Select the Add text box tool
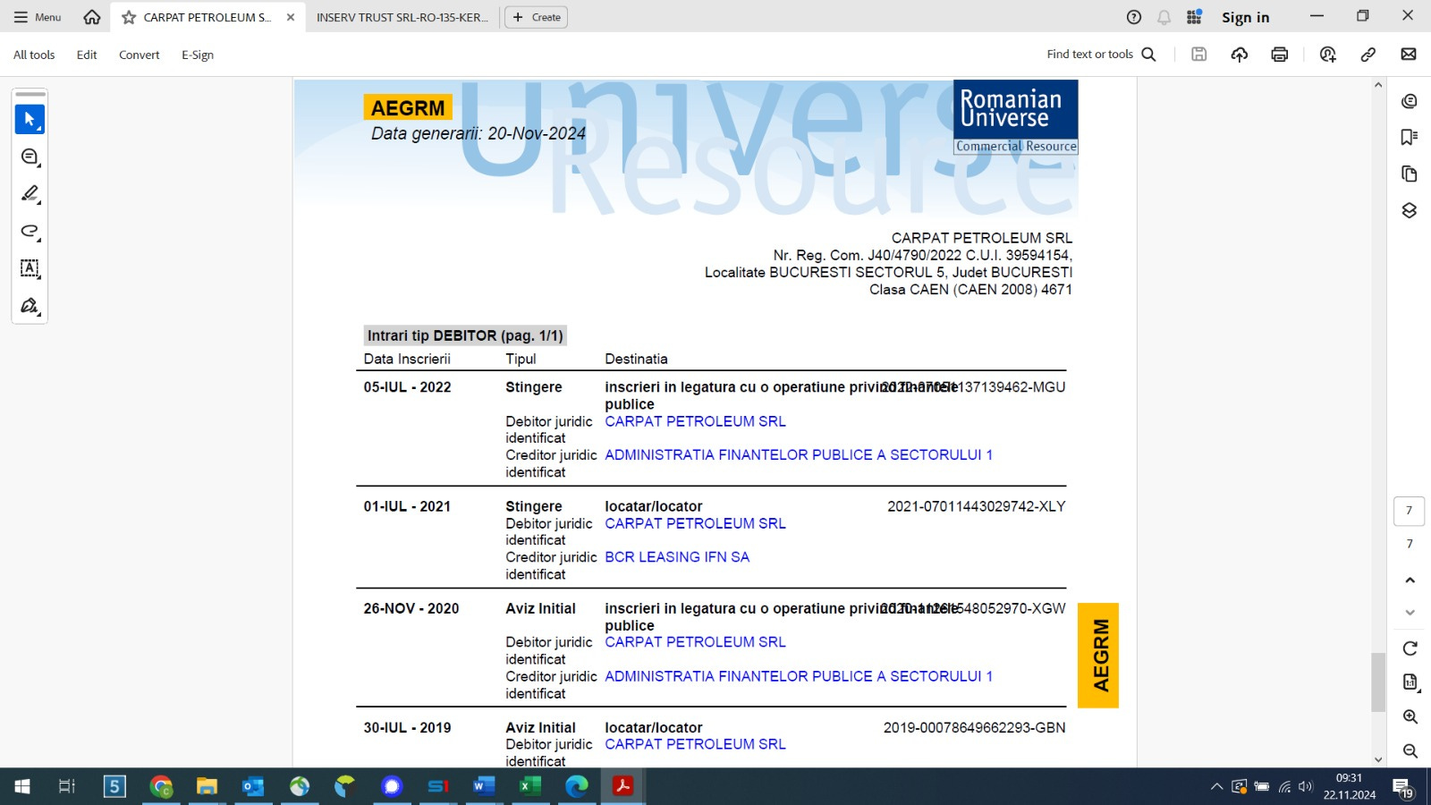Image resolution: width=1431 pixels, height=805 pixels. (x=30, y=268)
